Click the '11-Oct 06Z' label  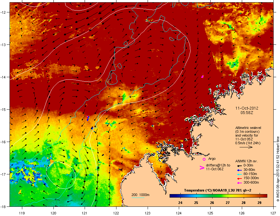pos(215,169)
